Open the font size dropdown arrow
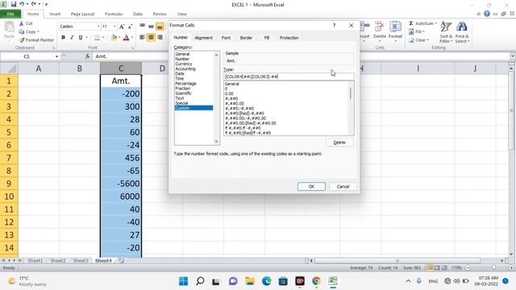This screenshot has width=516, height=290. coord(114,27)
